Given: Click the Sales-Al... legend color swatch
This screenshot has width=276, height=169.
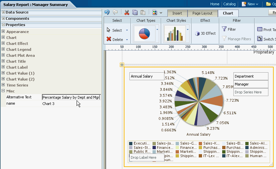Looking at the screenshot, I should pos(247,144).
